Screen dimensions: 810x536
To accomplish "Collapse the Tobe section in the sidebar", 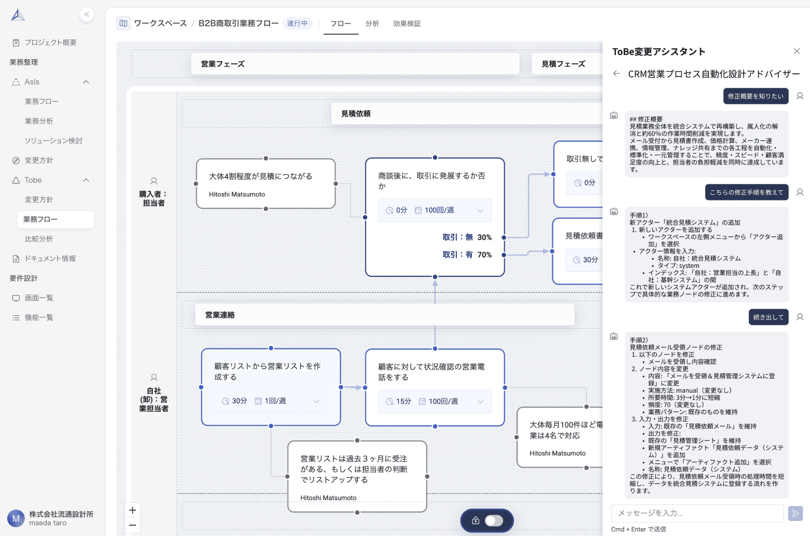I will (x=86, y=180).
